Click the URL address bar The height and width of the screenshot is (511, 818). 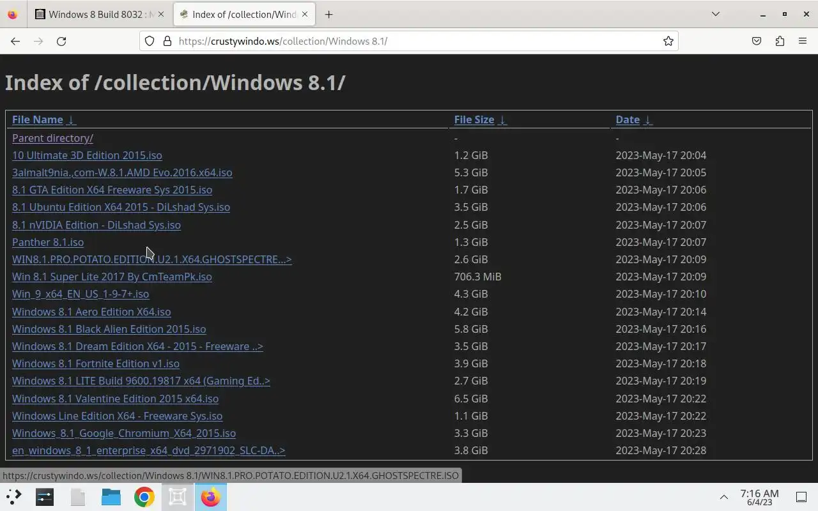tap(409, 41)
